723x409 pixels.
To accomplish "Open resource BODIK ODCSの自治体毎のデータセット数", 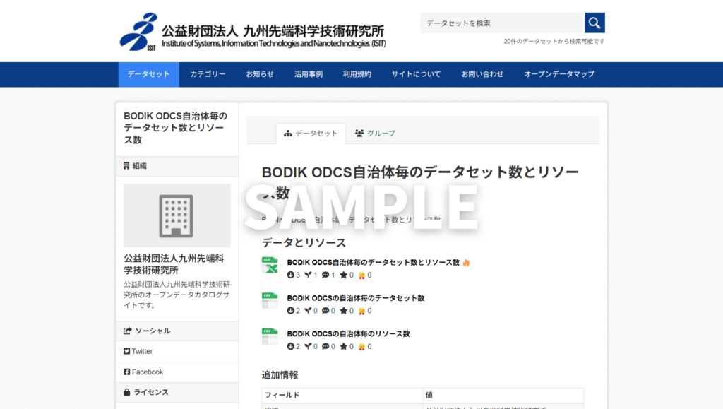I will [356, 298].
